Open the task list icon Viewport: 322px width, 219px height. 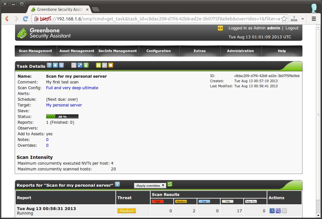(x=61, y=65)
